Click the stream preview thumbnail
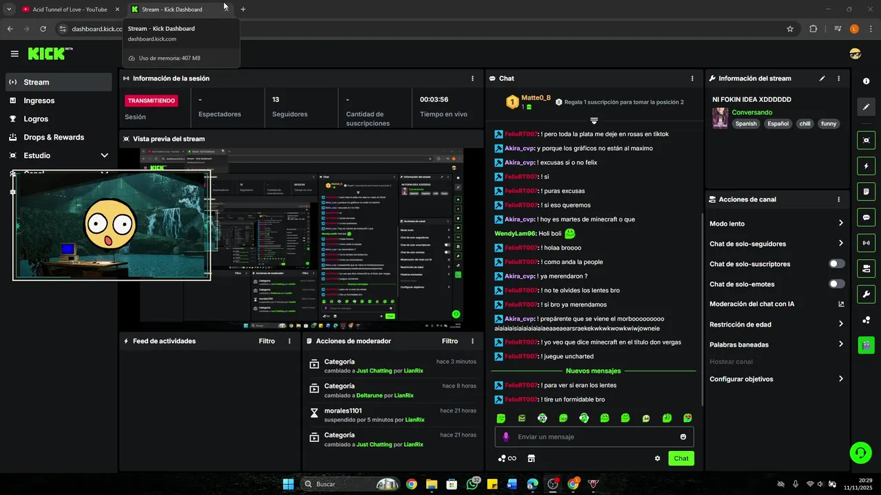 (x=301, y=239)
